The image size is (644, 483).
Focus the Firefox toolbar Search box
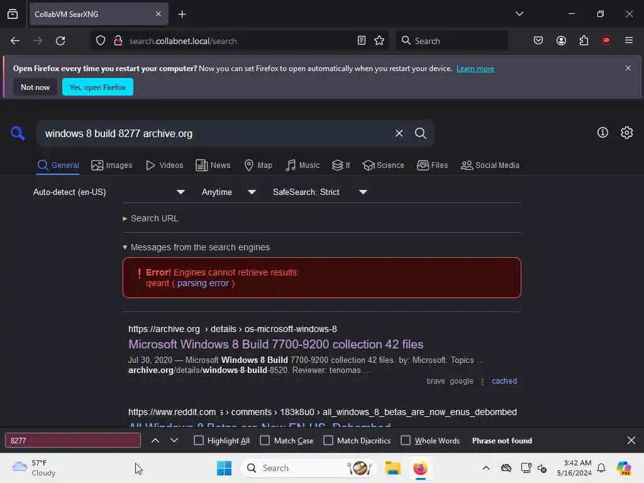point(452,41)
